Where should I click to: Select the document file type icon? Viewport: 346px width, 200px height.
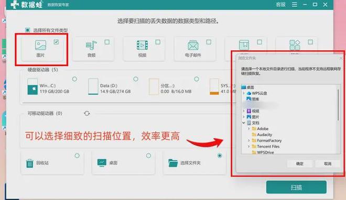[x=244, y=45]
